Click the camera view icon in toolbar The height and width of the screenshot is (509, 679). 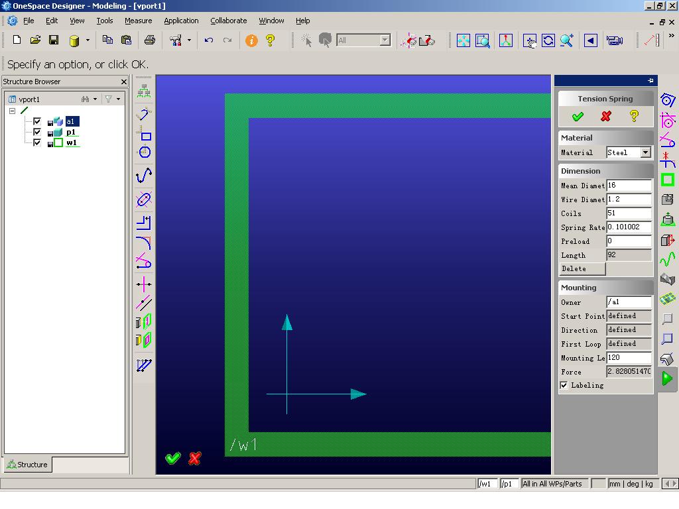click(615, 40)
